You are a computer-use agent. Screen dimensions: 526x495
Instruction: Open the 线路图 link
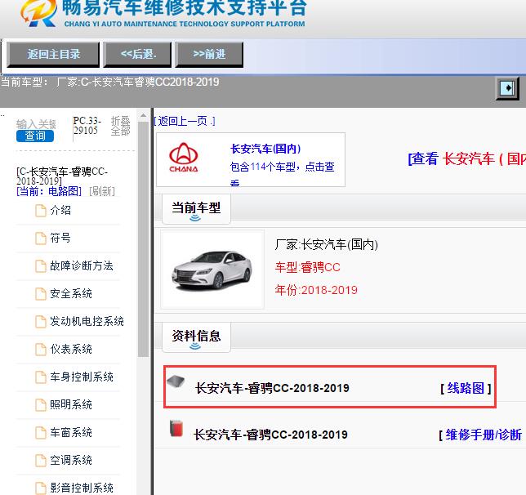coord(466,388)
